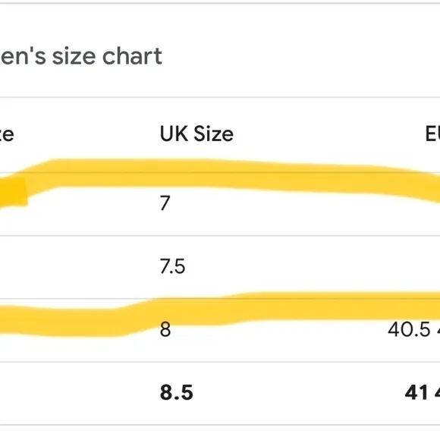Screen dimensions: 440x440
Task: Pick the UK size 8 cell
Action: pos(165,329)
